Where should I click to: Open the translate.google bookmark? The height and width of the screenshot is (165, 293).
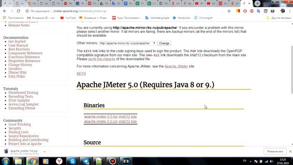(157, 18)
